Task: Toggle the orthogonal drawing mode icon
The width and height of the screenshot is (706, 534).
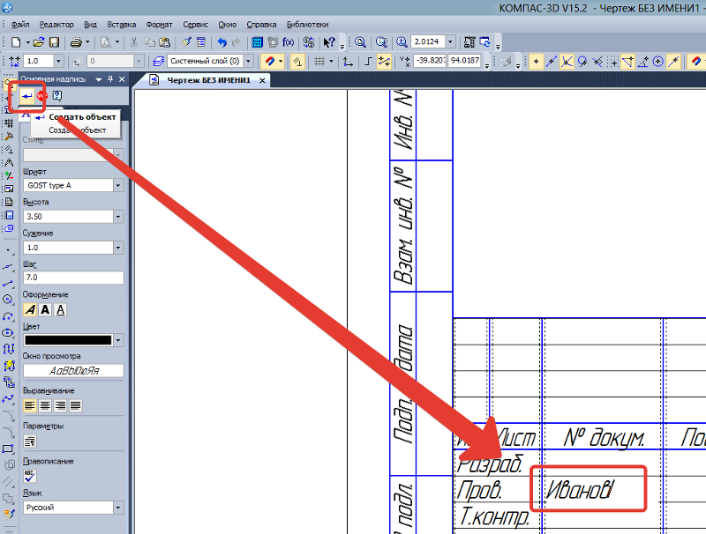Action: (368, 61)
